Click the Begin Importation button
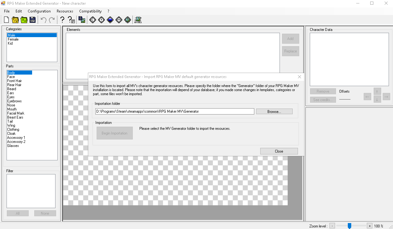The image size is (393, 229). tap(115, 133)
